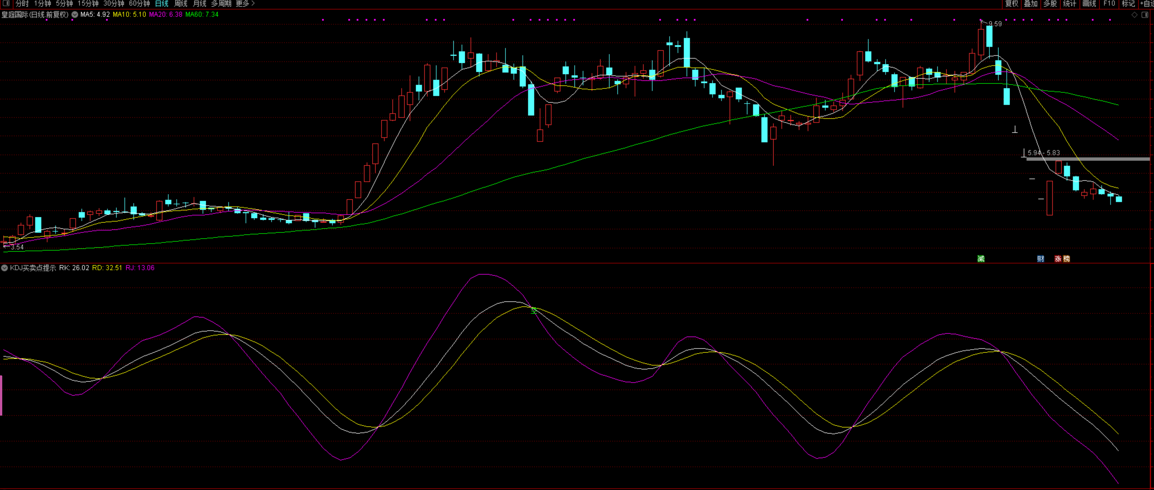
Task: Click the latest cyan candlestick
Action: tap(1119, 199)
